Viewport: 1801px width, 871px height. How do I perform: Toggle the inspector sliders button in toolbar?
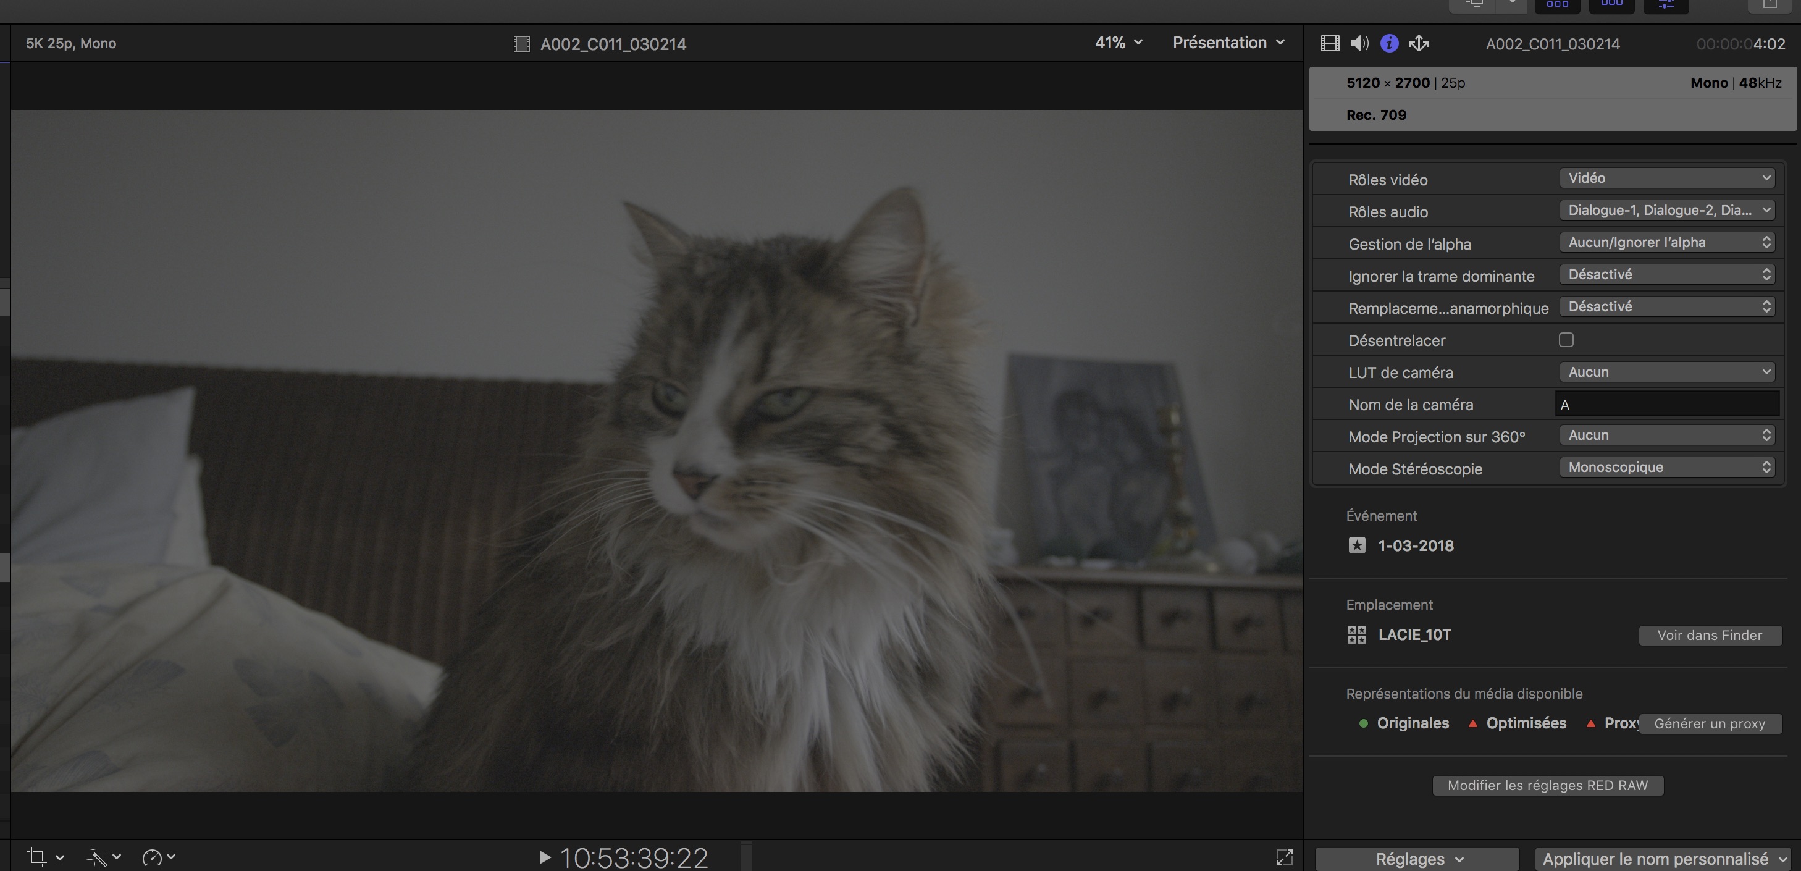point(1666,6)
